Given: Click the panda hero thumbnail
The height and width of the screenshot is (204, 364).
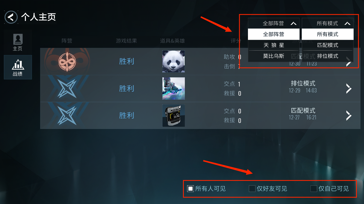Looking at the screenshot, I should point(173,61).
